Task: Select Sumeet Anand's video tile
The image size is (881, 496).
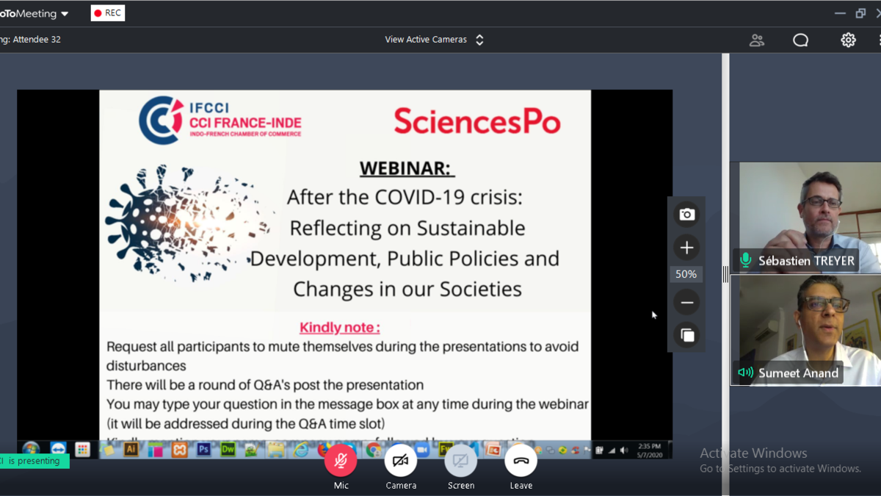Action: (809, 323)
